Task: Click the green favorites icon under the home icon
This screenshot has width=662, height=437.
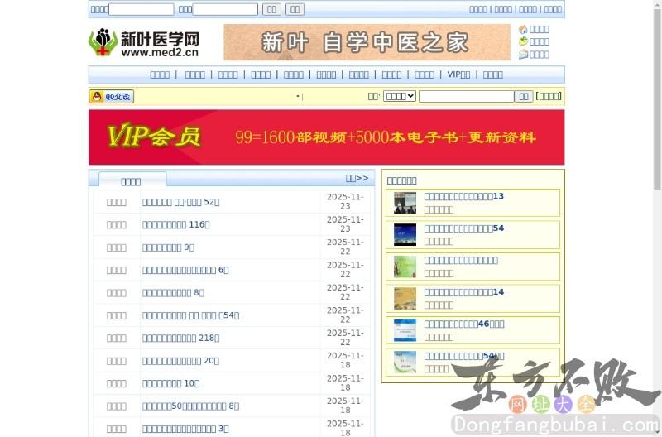Action: click(523, 41)
